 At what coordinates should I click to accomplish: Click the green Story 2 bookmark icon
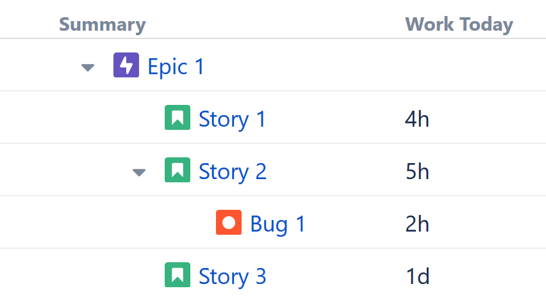[178, 170]
